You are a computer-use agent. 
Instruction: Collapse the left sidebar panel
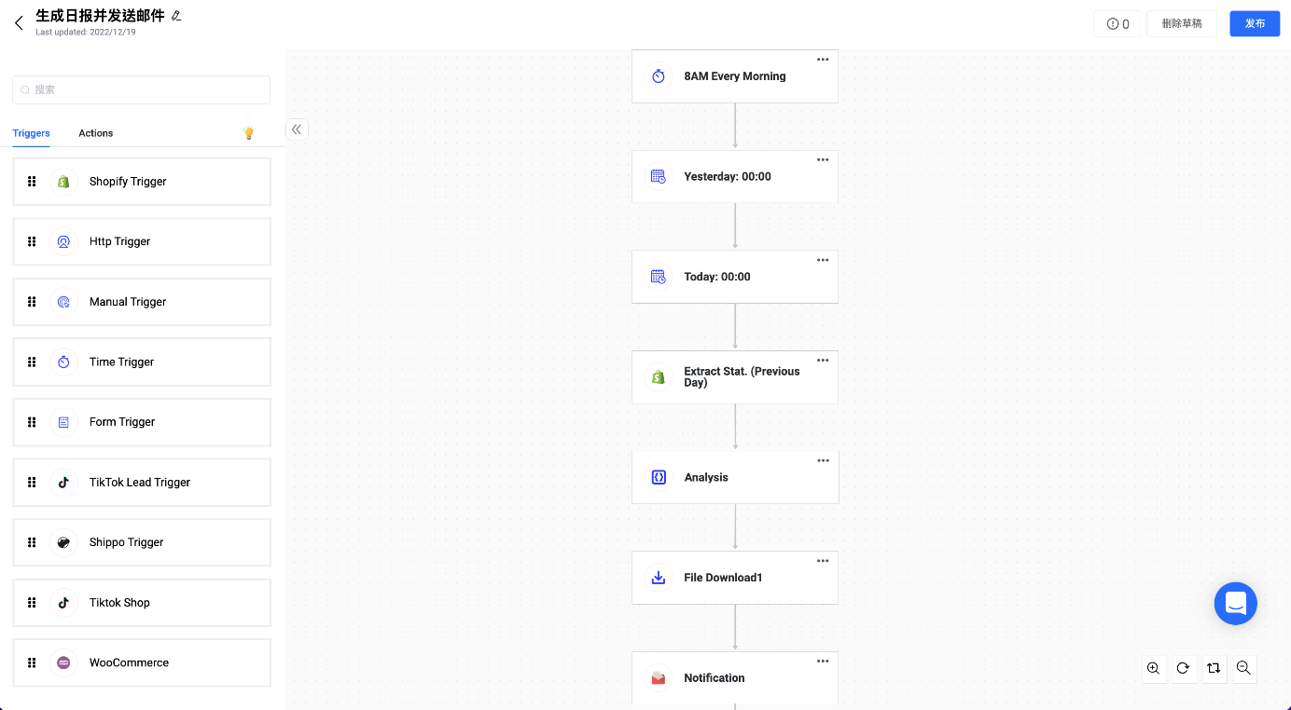[x=297, y=130]
